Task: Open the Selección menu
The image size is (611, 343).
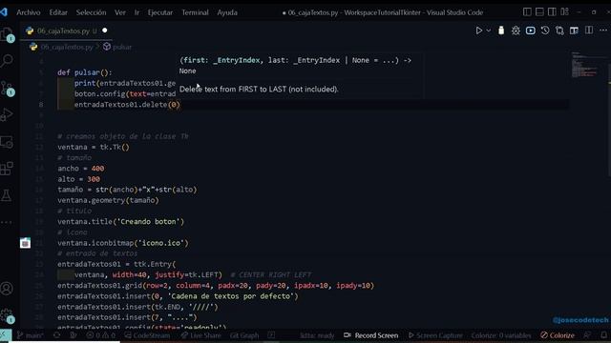Action: coord(91,12)
